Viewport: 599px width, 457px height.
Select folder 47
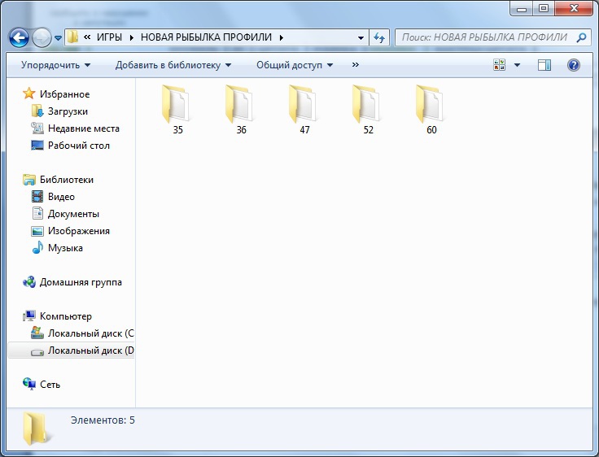point(304,110)
